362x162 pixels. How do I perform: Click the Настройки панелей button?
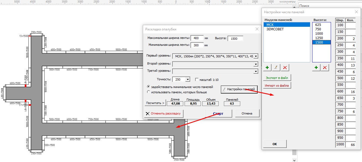pos(239,89)
